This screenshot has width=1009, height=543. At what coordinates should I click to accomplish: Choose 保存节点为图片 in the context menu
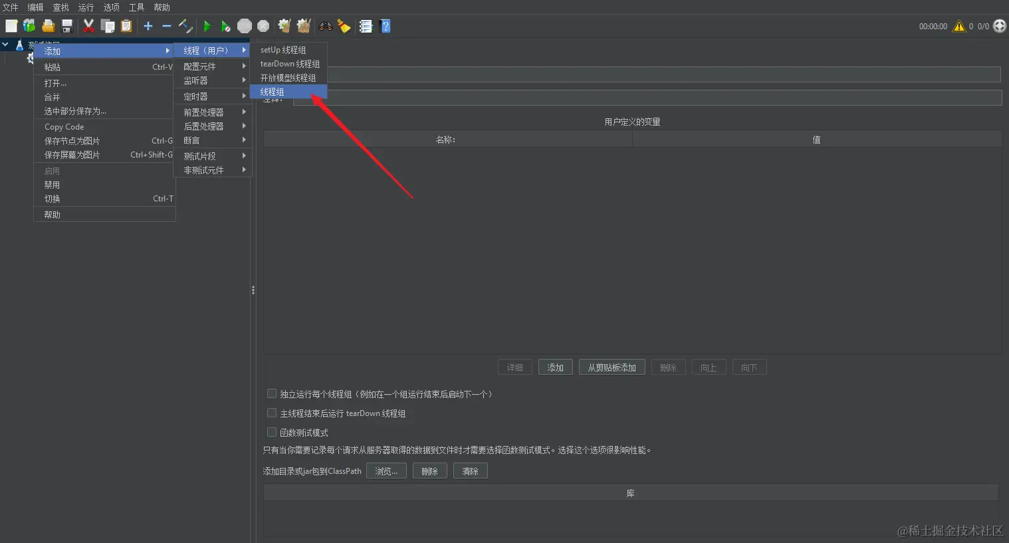(104, 141)
